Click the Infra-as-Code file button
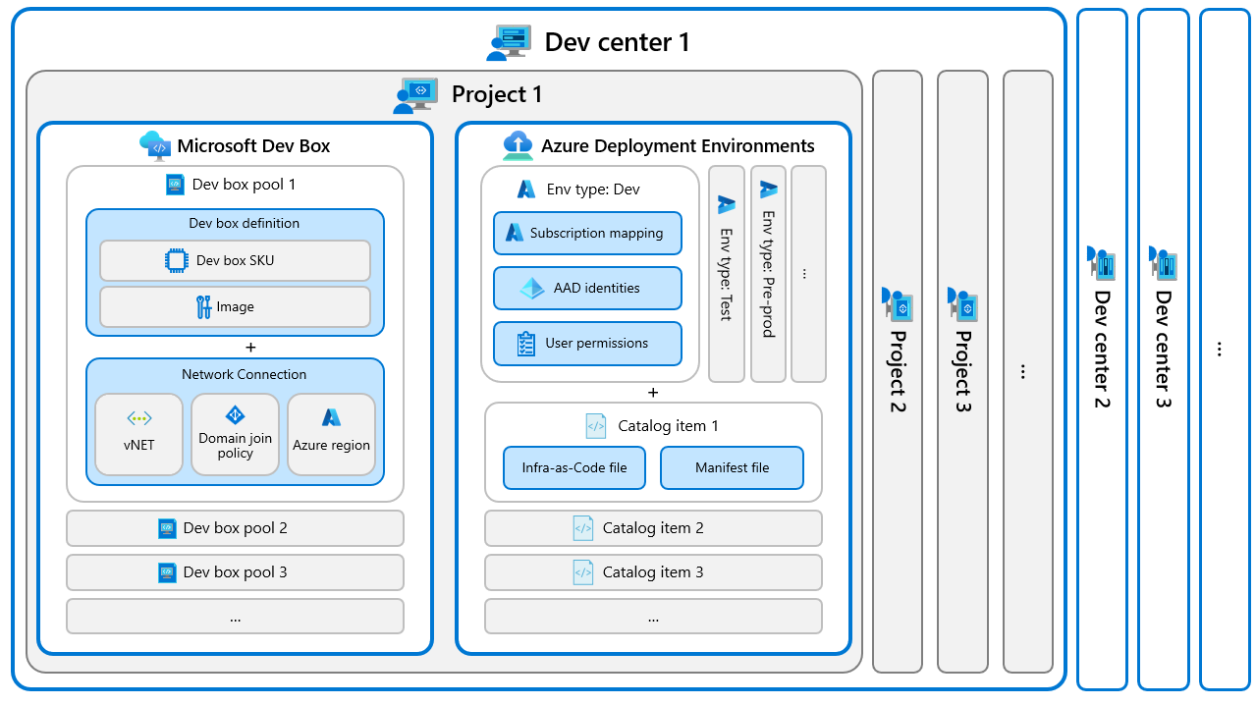Screen dimensions: 1256x705 coord(573,467)
